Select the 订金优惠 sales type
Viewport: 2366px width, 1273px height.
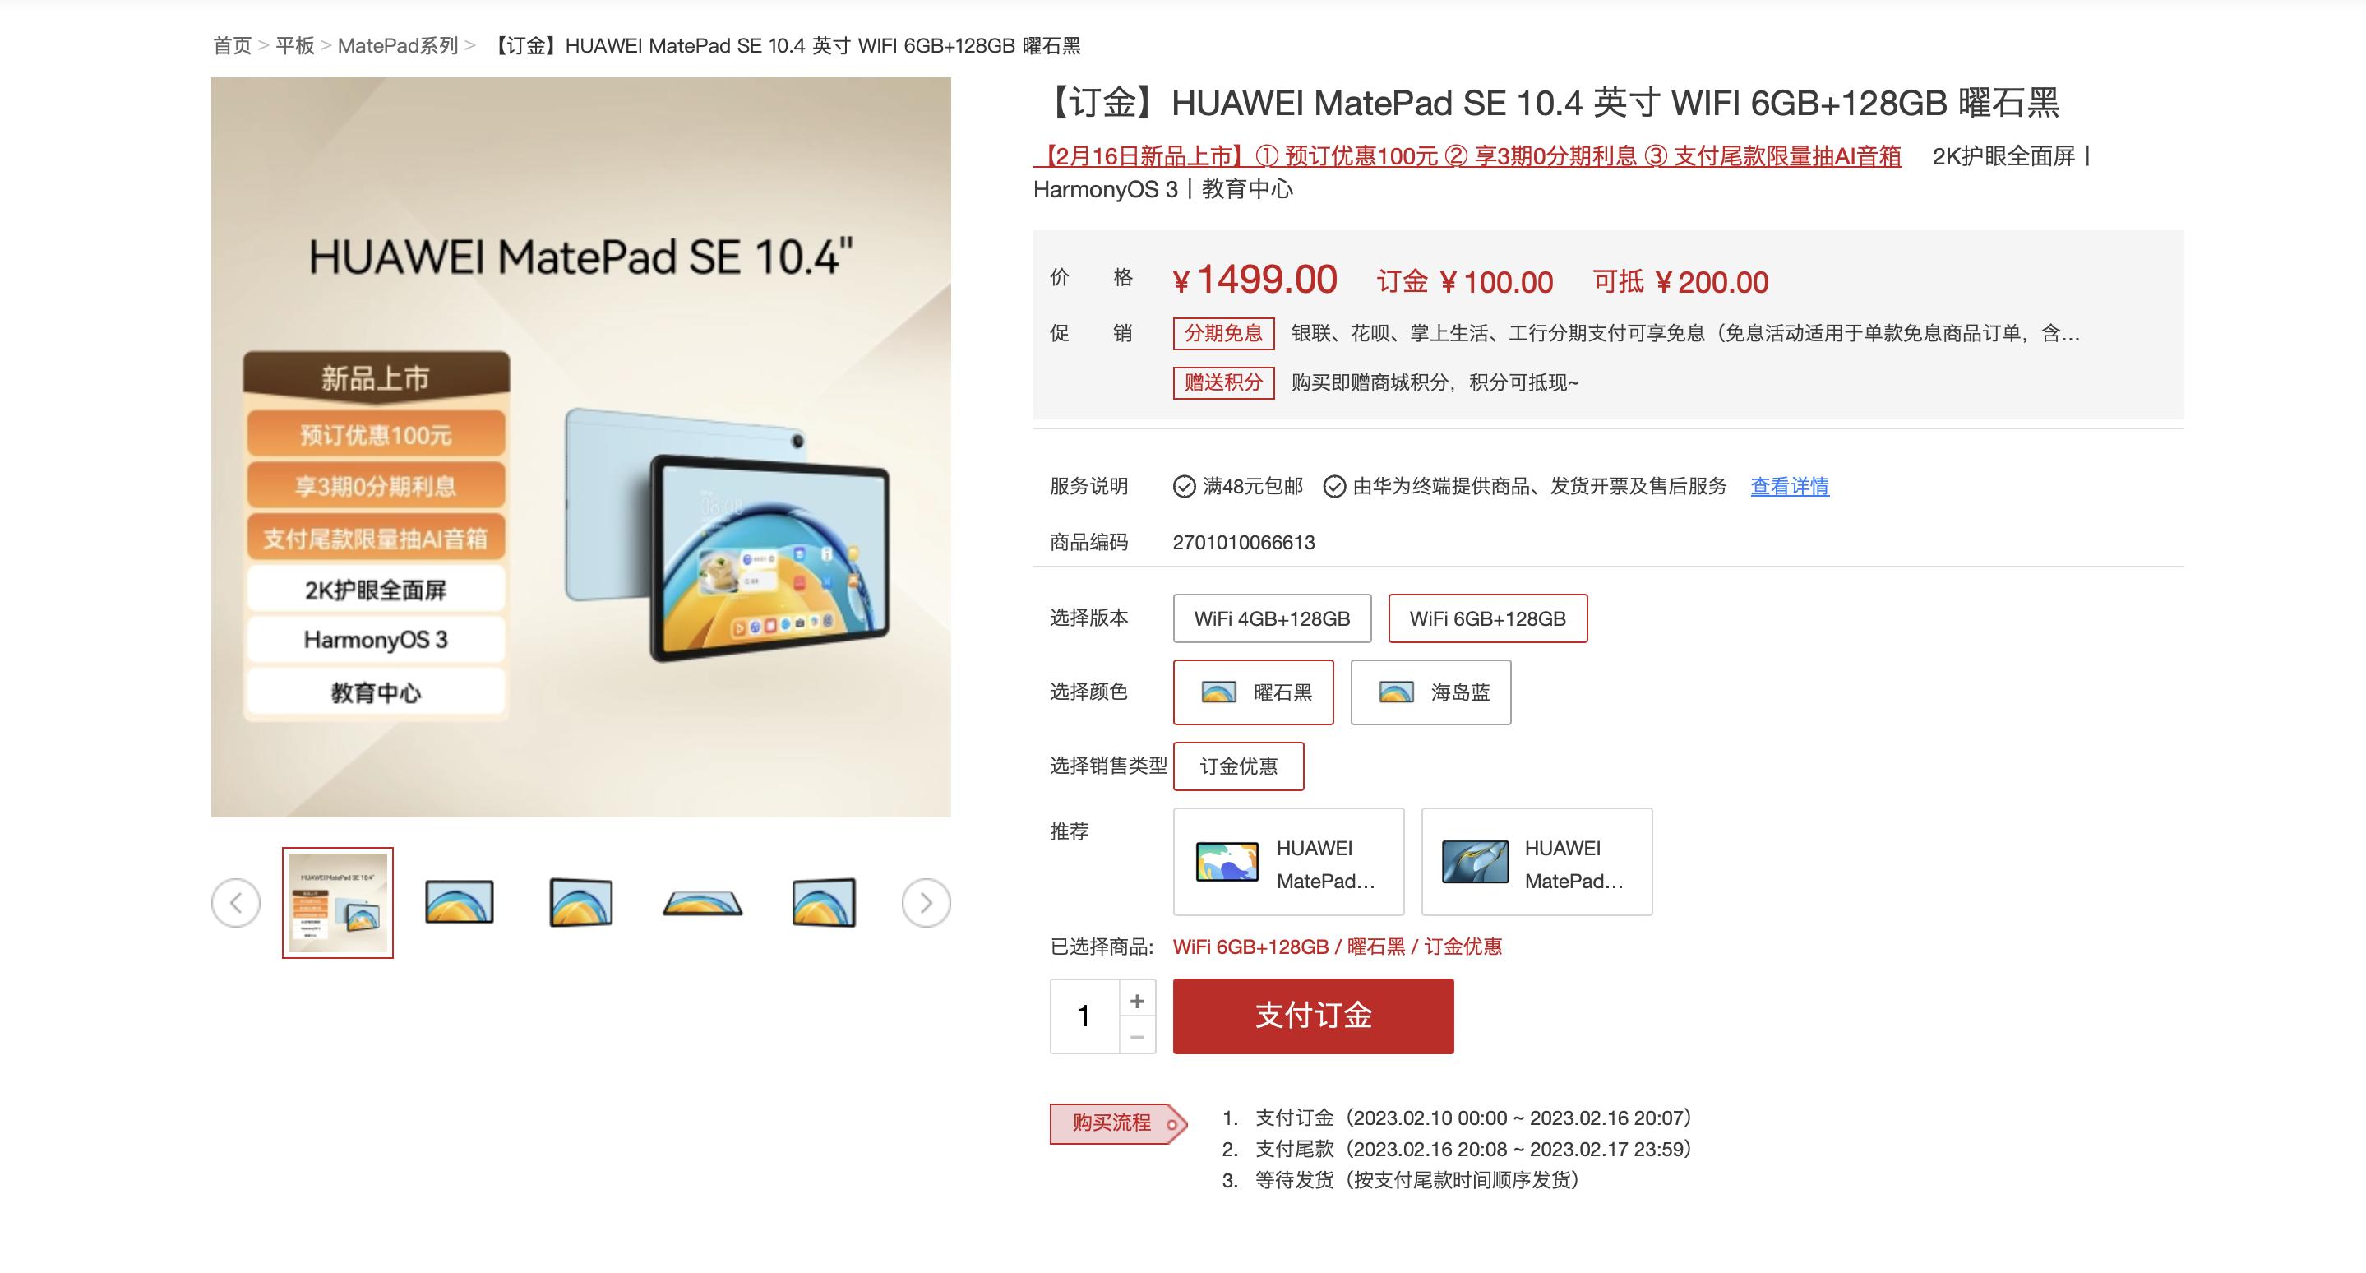[1238, 766]
